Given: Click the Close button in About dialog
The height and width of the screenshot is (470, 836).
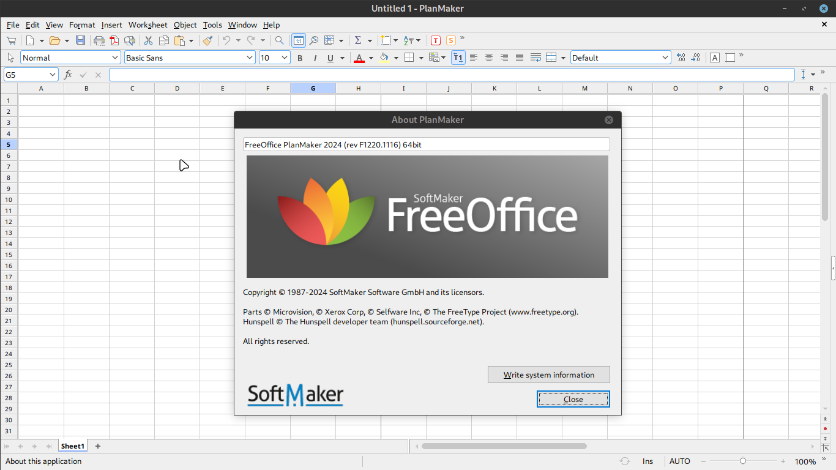Looking at the screenshot, I should [x=573, y=399].
